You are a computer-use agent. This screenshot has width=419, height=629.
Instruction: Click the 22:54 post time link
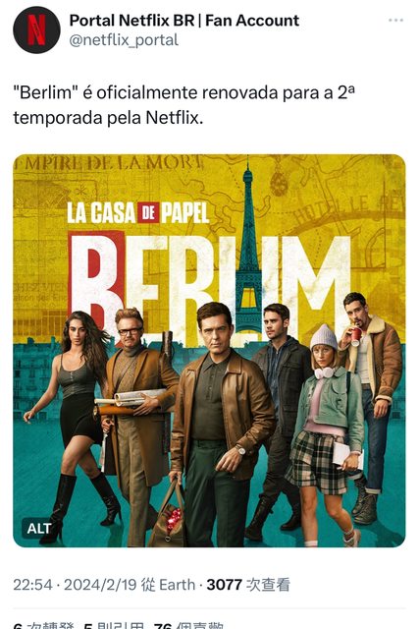tap(32, 585)
